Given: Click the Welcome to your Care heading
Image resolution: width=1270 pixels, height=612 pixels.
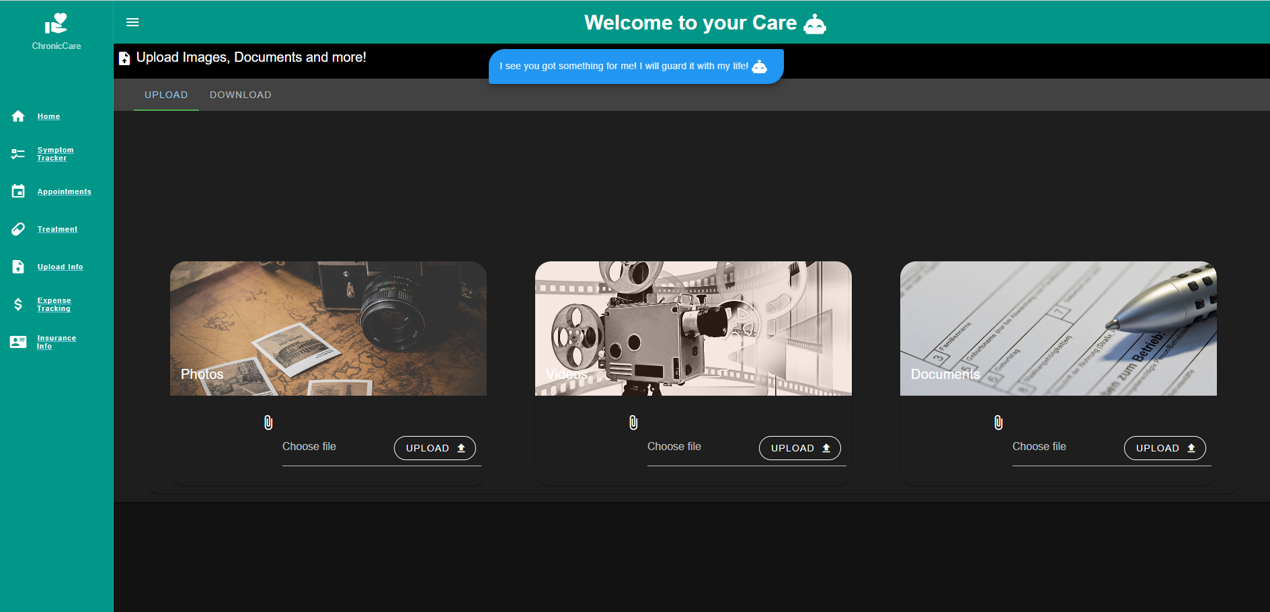Looking at the screenshot, I should [x=690, y=23].
